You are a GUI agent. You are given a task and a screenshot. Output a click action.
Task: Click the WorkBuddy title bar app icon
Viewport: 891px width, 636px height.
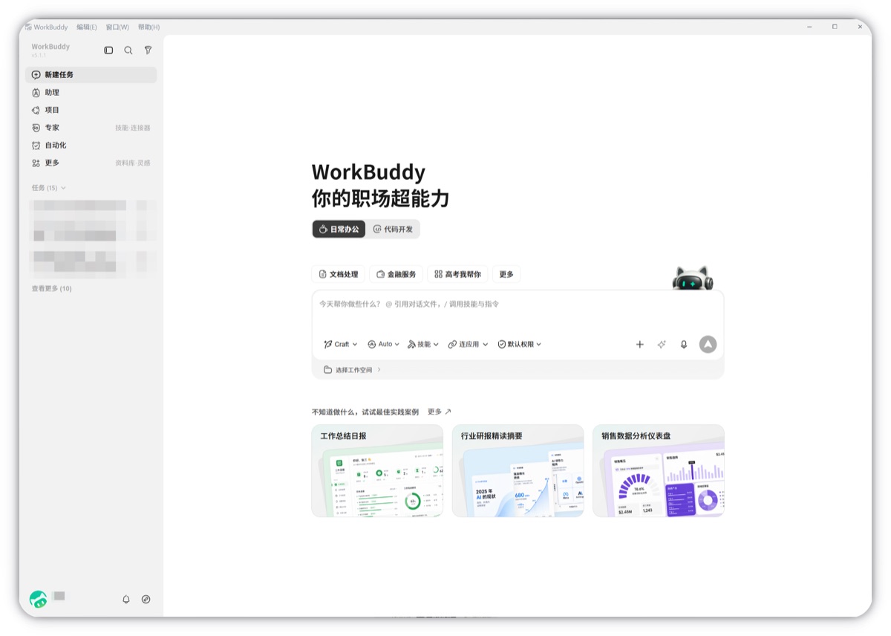point(28,27)
